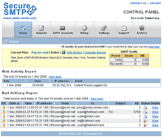Click the CONTACT US link
Viewport: 163px width, 138px height.
pos(138,3)
